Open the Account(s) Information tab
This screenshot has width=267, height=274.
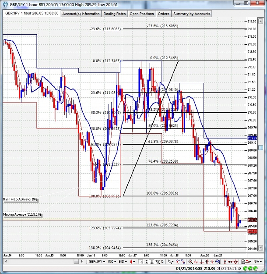coord(81,14)
